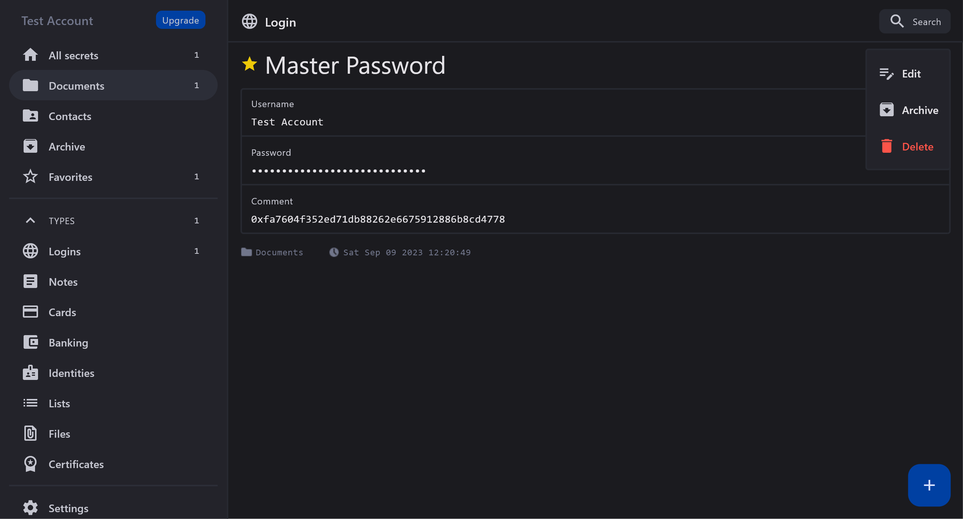Collapse the TYPES section chevron
Image resolution: width=963 pixels, height=519 pixels.
(30, 220)
